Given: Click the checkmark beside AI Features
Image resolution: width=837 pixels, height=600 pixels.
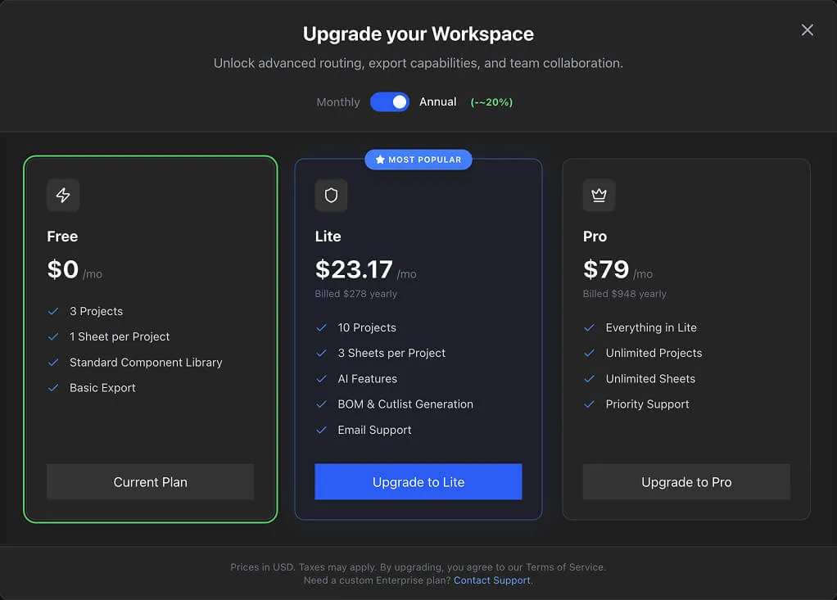Looking at the screenshot, I should [x=321, y=378].
